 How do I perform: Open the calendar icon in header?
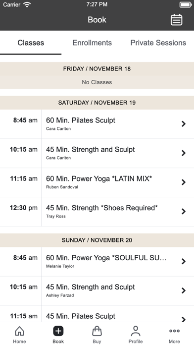[x=176, y=20]
